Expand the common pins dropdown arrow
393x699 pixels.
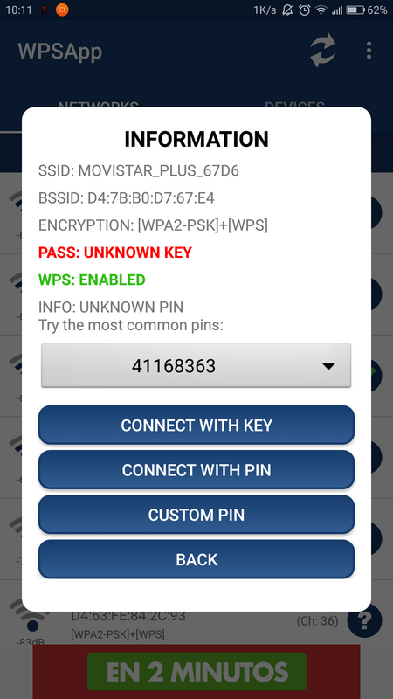pos(328,366)
